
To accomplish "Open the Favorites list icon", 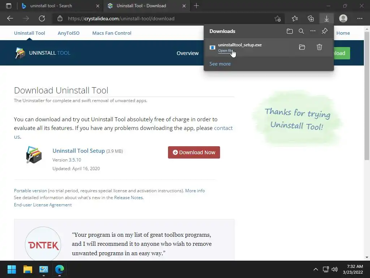I will [295, 18].
